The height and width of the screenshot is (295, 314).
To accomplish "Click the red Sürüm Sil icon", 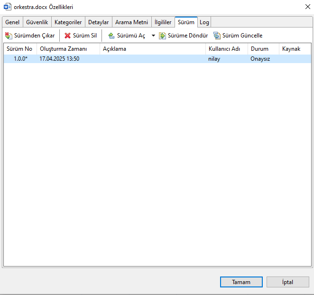I will pyautogui.click(x=67, y=36).
